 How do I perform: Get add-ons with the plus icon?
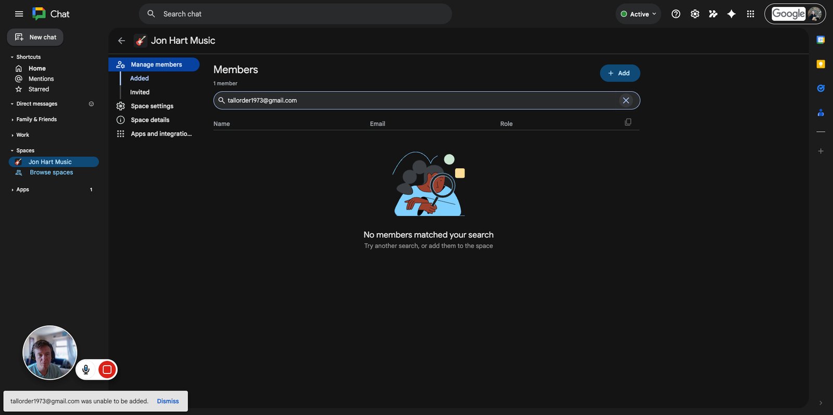coord(821,151)
